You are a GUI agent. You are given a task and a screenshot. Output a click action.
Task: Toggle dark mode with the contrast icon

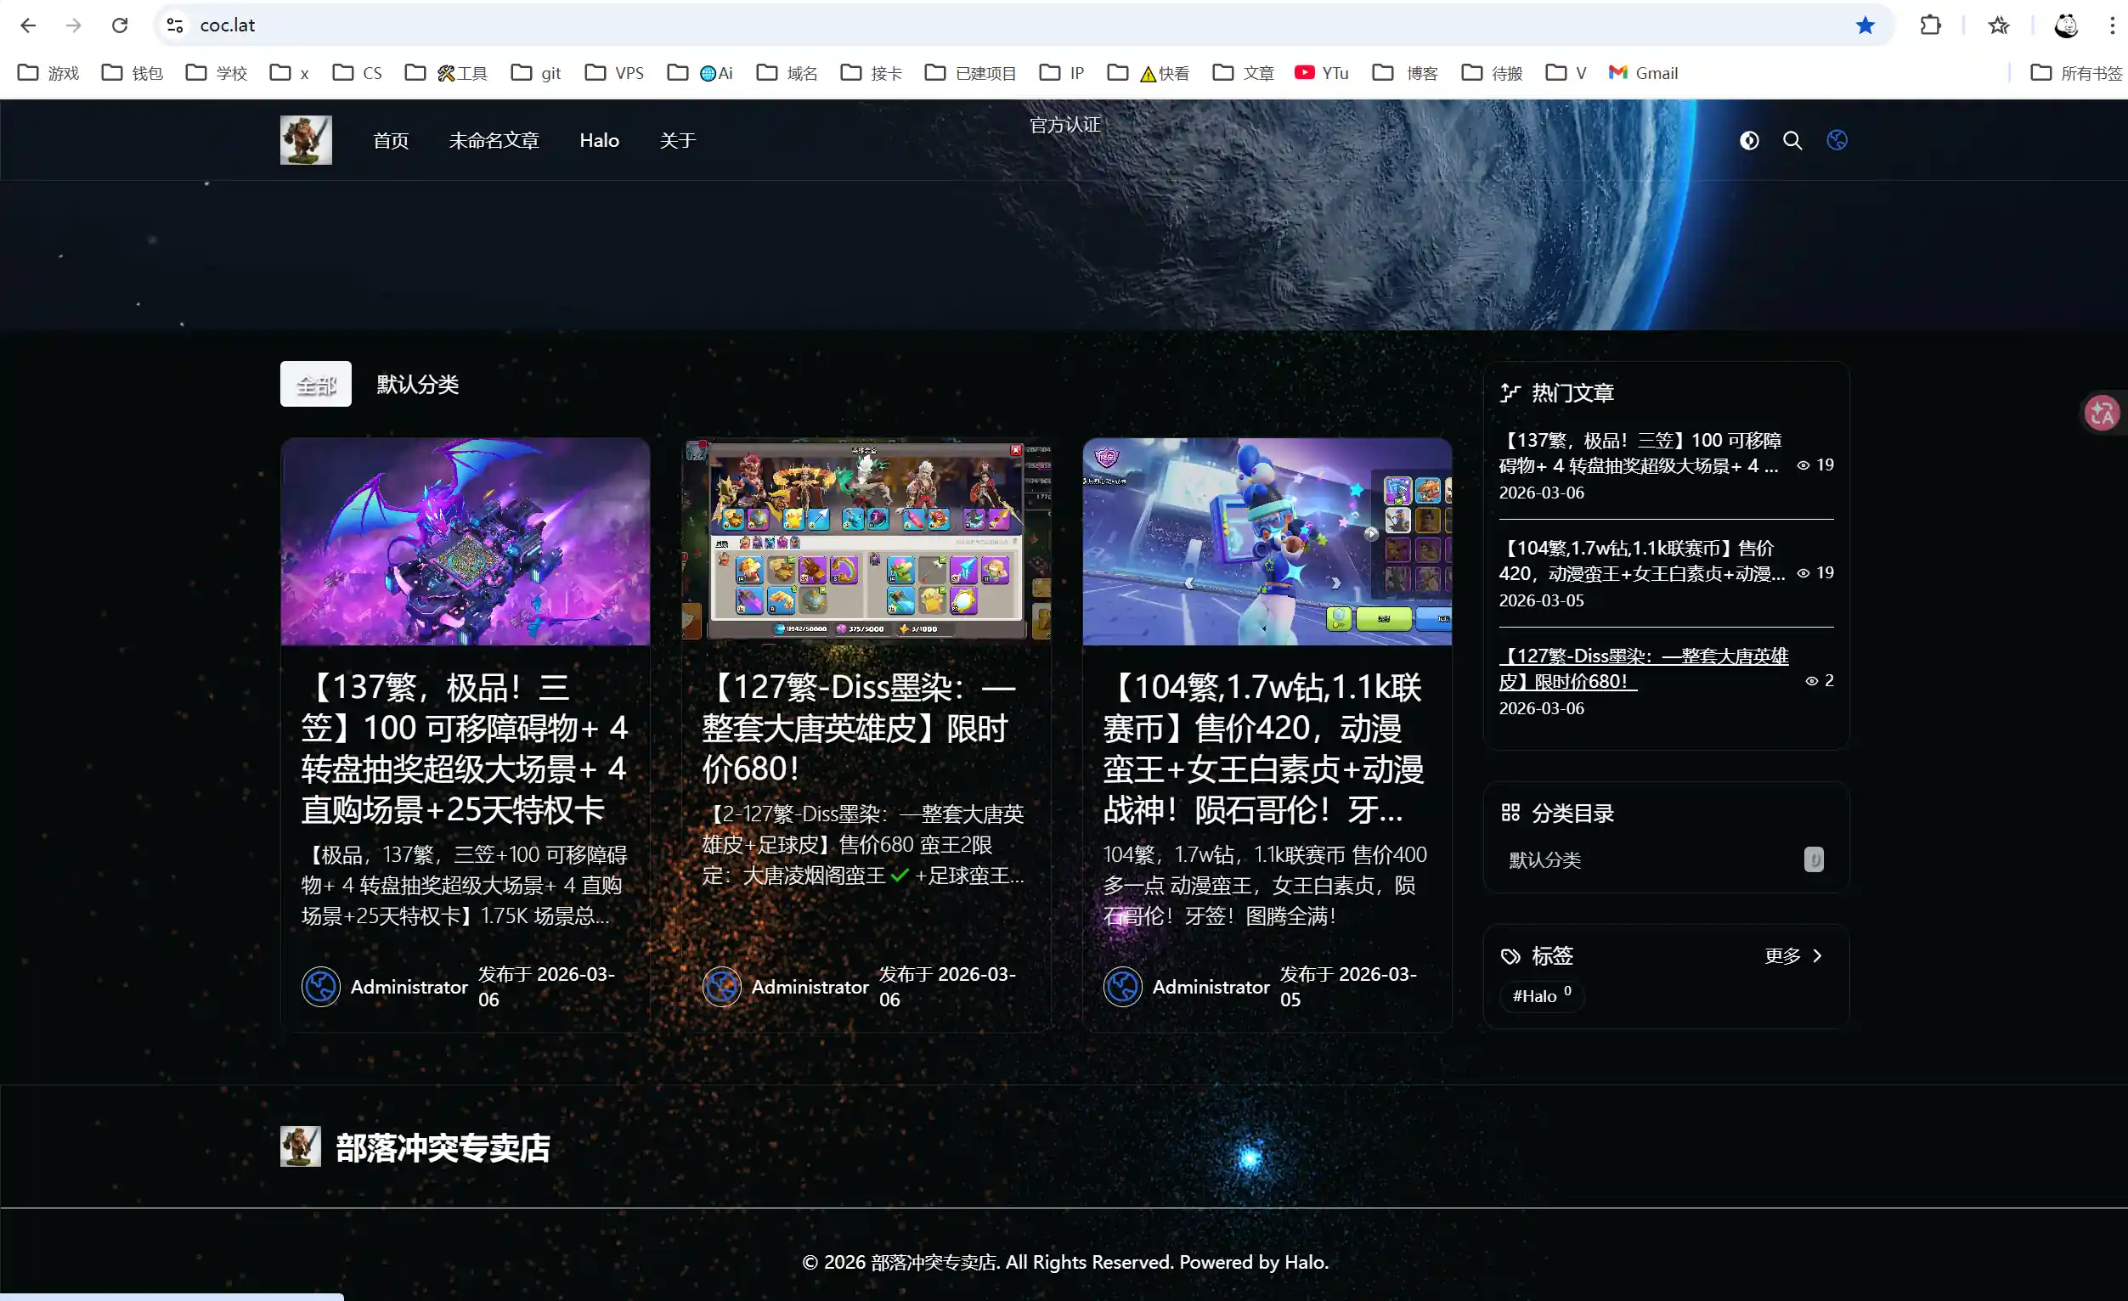pos(1749,139)
